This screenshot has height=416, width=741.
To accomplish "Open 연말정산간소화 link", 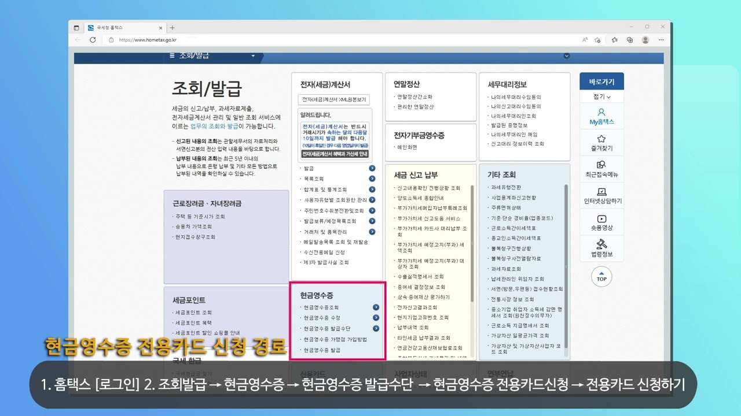I will pos(414,97).
